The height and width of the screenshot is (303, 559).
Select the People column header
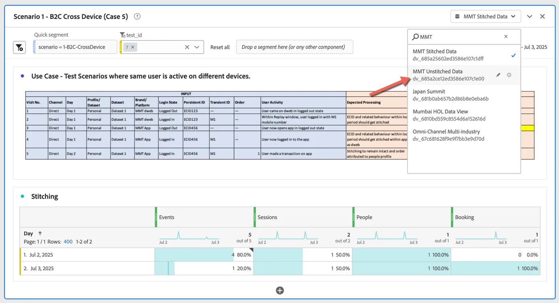pyautogui.click(x=402, y=217)
